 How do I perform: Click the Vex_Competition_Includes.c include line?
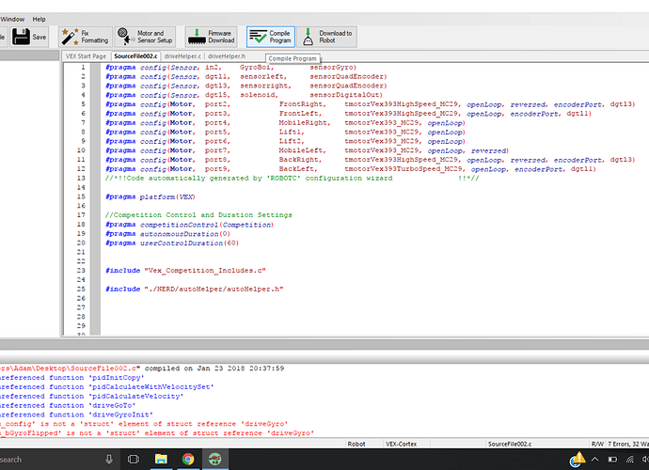pos(185,270)
